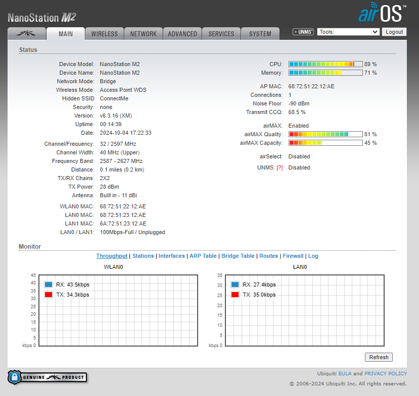Click the NanoStation M2 header title
The width and height of the screenshot is (419, 396).
coord(42,18)
